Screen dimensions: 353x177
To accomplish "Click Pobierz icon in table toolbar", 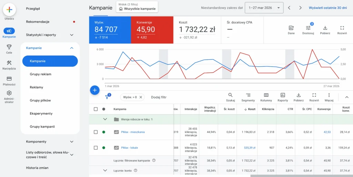I will tap(299, 95).
